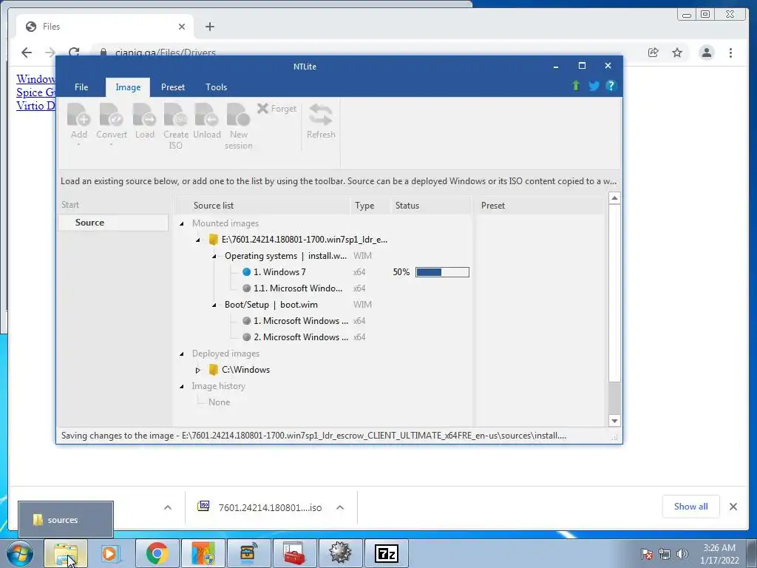The width and height of the screenshot is (757, 568).
Task: Collapse the E:\7601 image folder node
Action: coord(198,240)
